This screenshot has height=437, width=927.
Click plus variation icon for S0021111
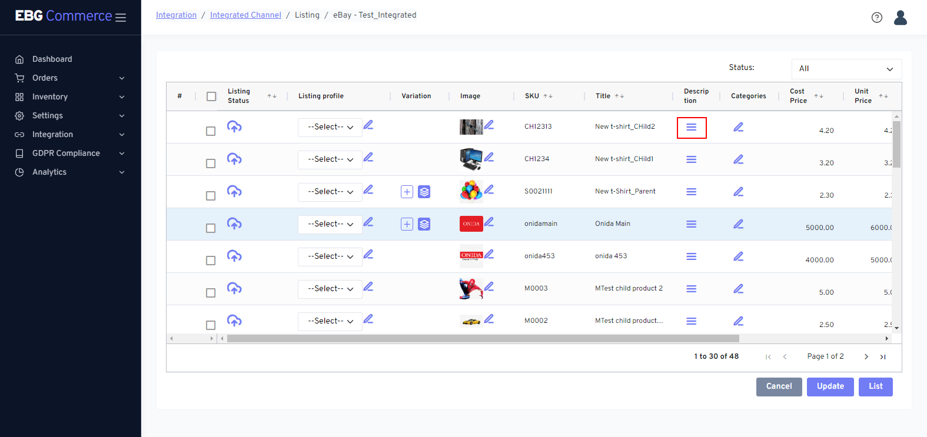click(x=407, y=192)
